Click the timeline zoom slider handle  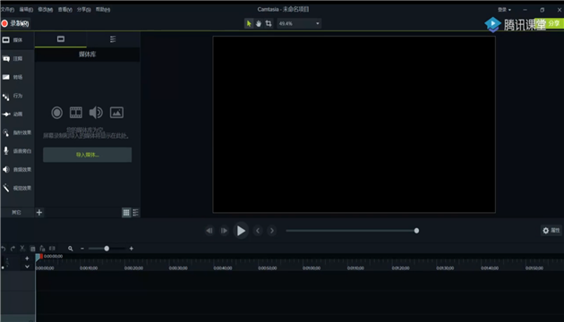[x=107, y=249]
